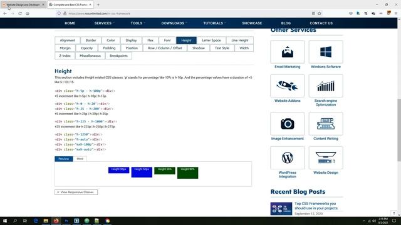Select the Border category button
Screen dimensions: 401x225
[x=91, y=40]
